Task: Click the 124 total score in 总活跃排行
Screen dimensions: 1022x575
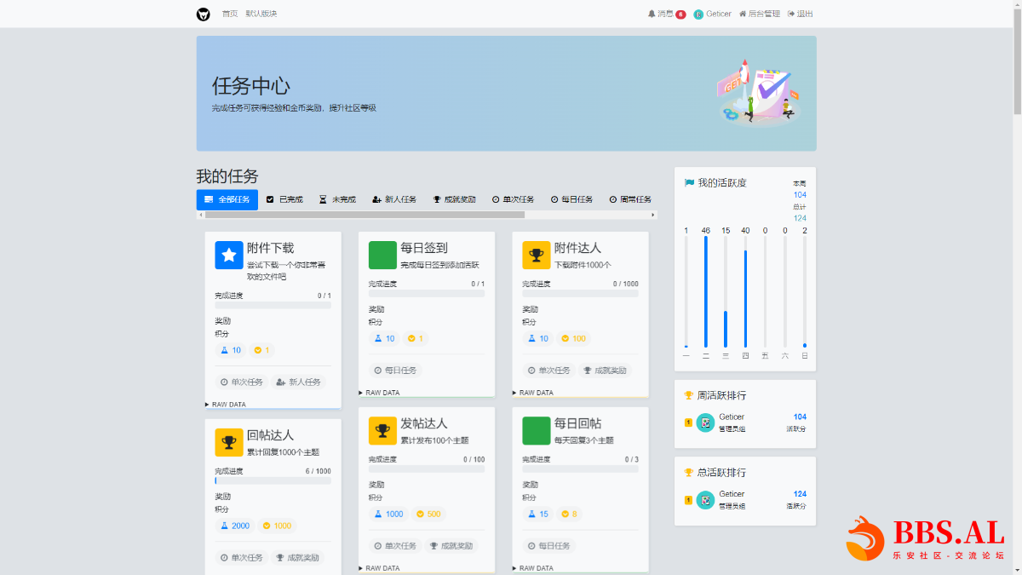Action: click(x=800, y=493)
